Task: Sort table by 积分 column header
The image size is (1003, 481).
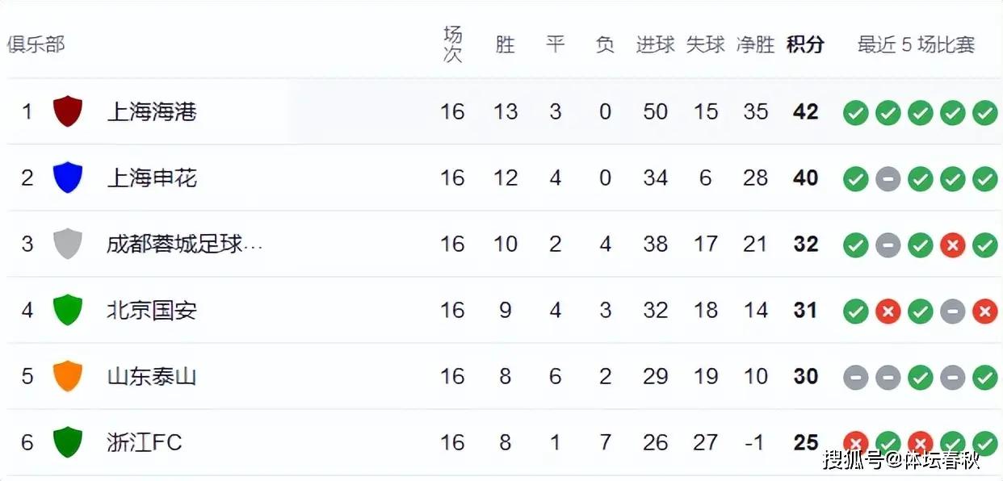Action: pyautogui.click(x=805, y=44)
